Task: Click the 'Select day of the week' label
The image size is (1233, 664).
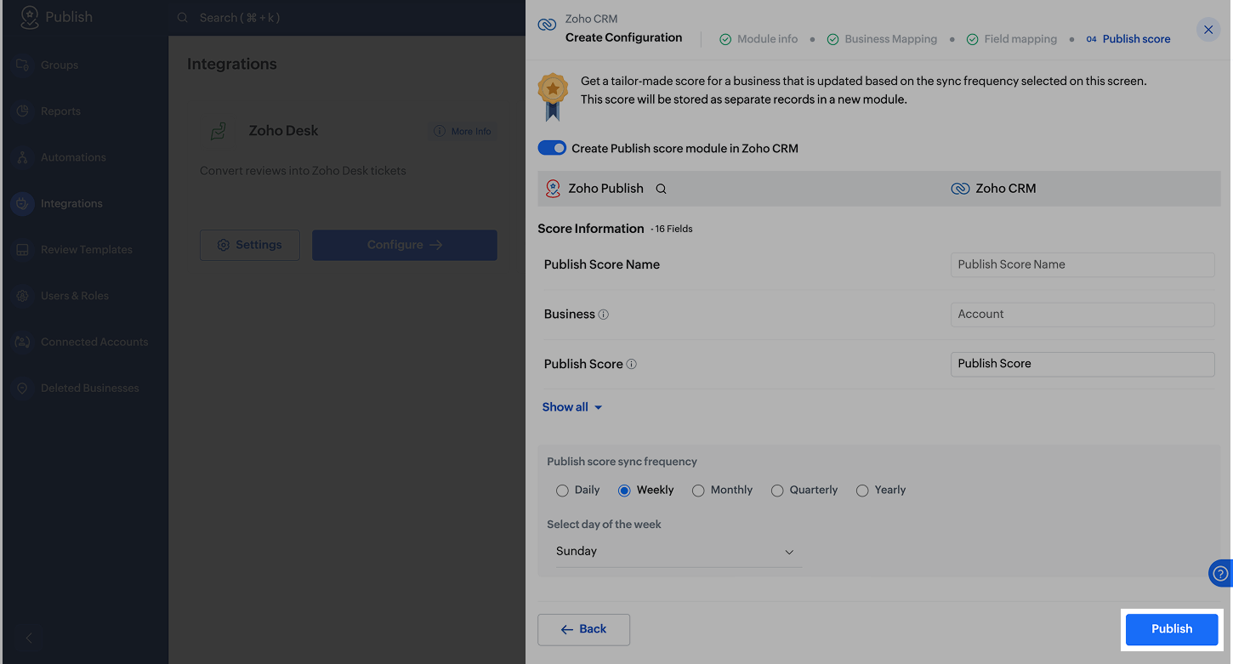Action: (605, 525)
